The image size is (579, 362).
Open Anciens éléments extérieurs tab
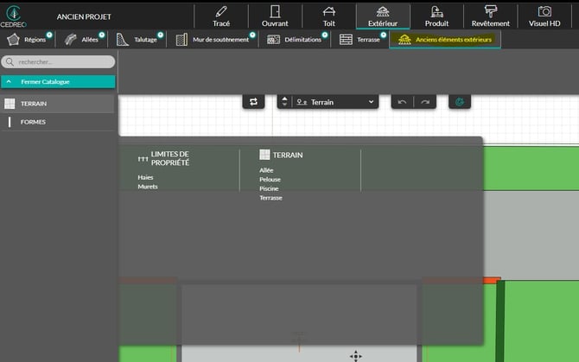coord(445,40)
